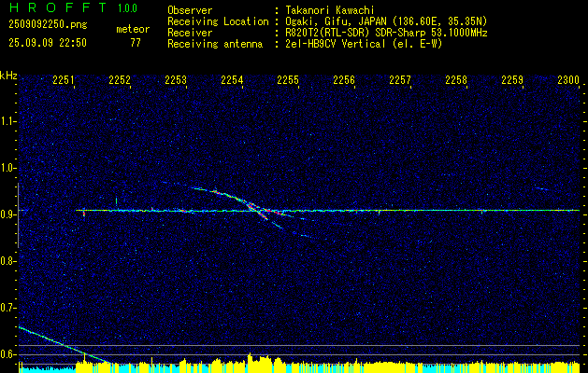Click the kHz axis unit label
This screenshot has width=588, height=373.
tap(8, 76)
